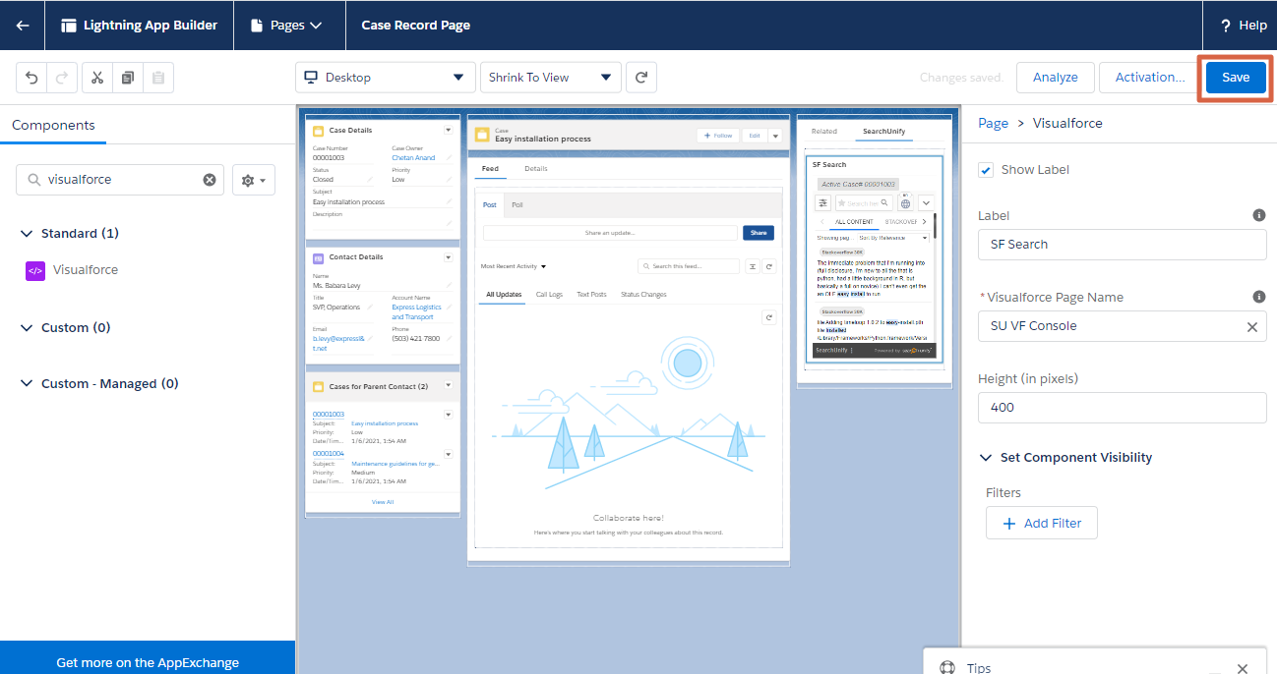Viewport: 1277px width, 674px height.
Task: Click the back arrow icon
Action: (23, 26)
